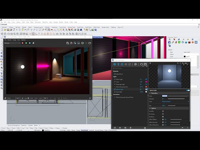Screen dimensions: 200x150
Task: Open Rhino File menu
Action: click(2, 22)
